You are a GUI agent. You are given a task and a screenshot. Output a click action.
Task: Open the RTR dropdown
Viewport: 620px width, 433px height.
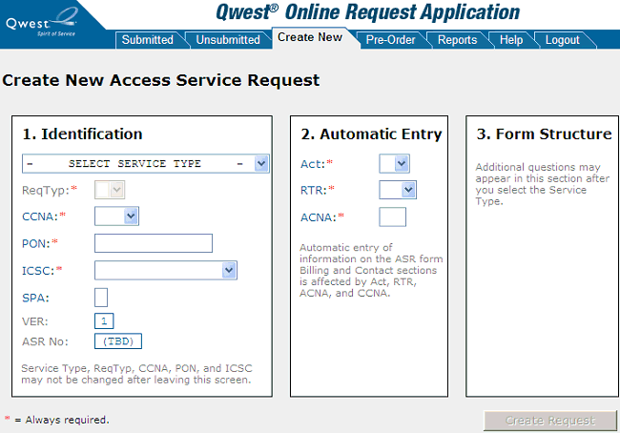point(397,191)
